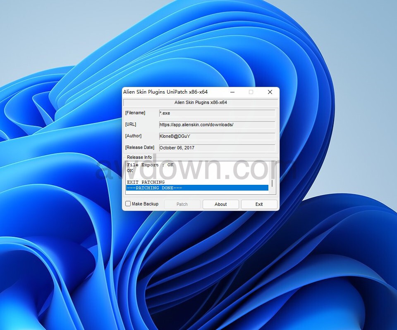Select the File Export : OK log line
This screenshot has height=330, width=397.
[150, 165]
